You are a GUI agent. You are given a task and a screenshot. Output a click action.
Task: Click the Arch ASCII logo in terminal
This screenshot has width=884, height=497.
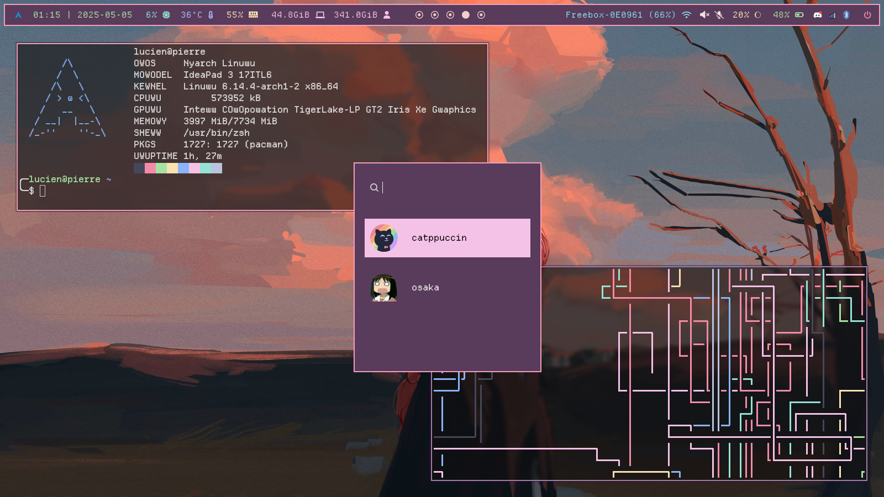point(67,98)
